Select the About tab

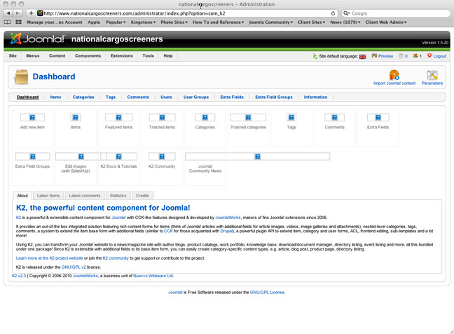(x=22, y=196)
